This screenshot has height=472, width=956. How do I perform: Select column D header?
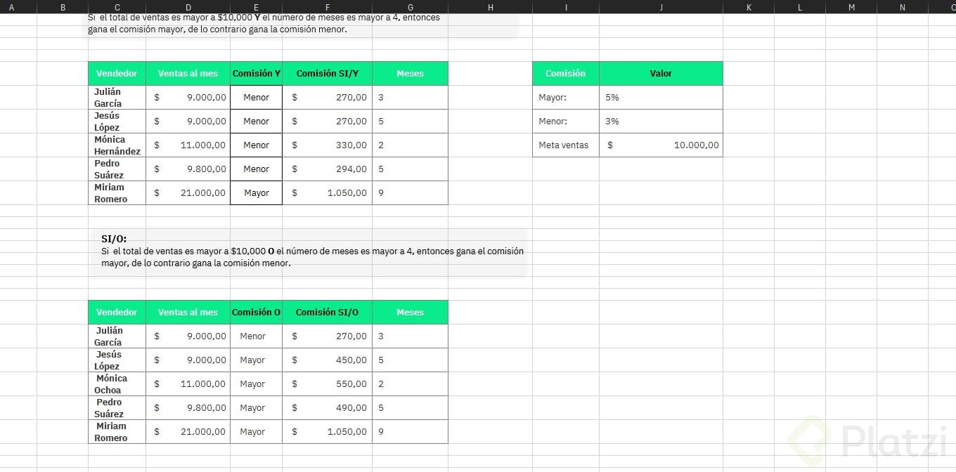click(188, 7)
